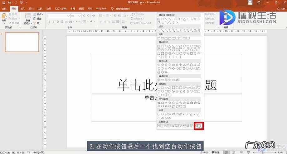Switch to the WPS PDF tab
The height and width of the screenshot is (154, 287).
(101, 9)
